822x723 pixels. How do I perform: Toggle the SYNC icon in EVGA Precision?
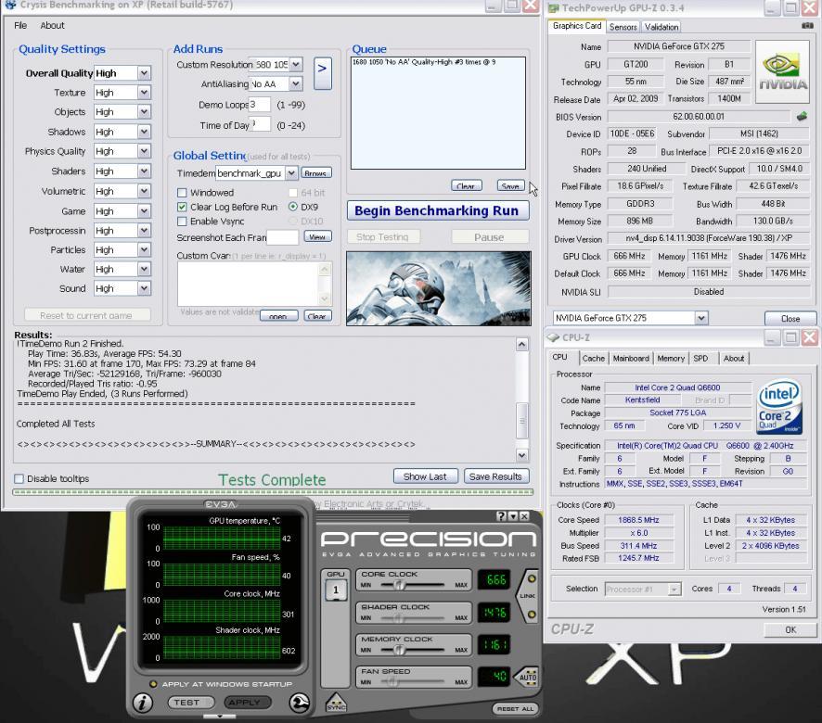pos(336,704)
